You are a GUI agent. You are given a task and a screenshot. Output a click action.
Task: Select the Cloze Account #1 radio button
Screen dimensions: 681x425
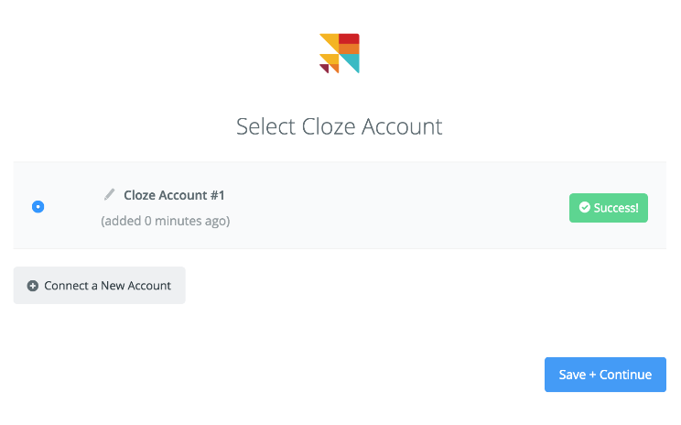point(38,206)
